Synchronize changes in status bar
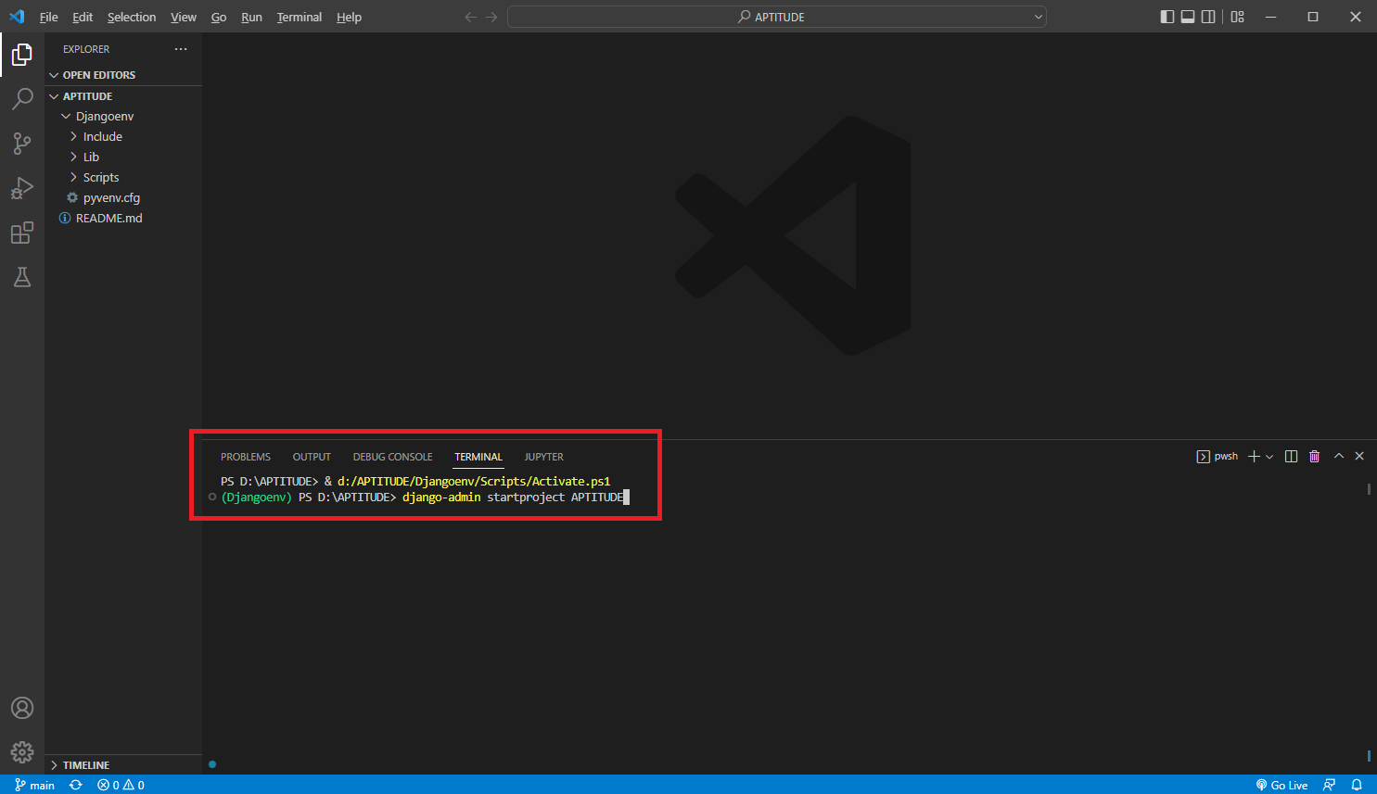The width and height of the screenshot is (1377, 794). pyautogui.click(x=76, y=785)
